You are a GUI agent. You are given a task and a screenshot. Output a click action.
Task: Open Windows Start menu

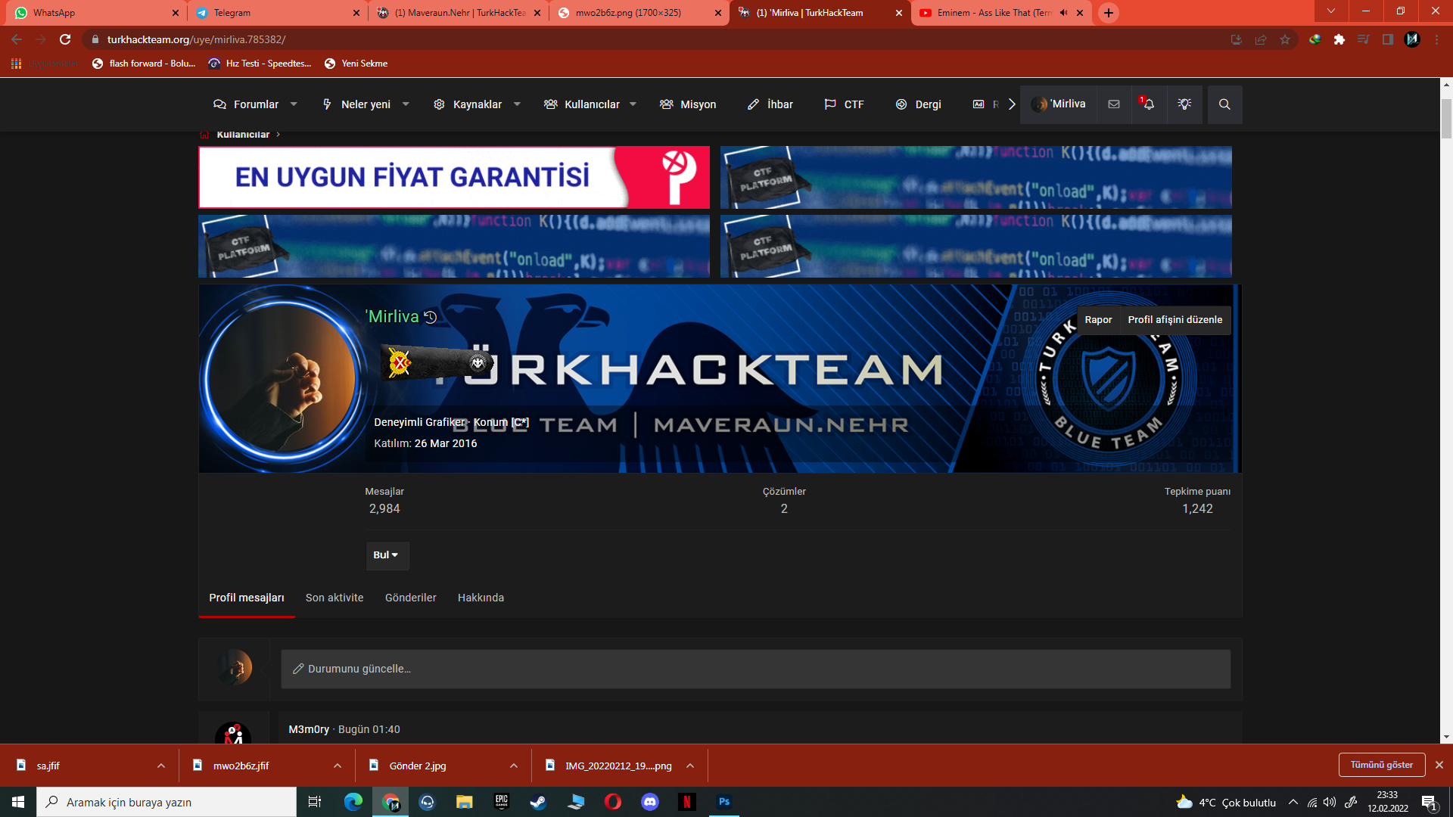click(18, 802)
